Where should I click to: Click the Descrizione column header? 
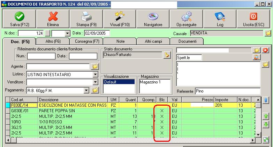(73, 100)
